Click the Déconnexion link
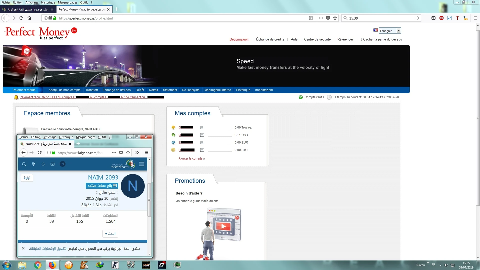 pyautogui.click(x=239, y=39)
